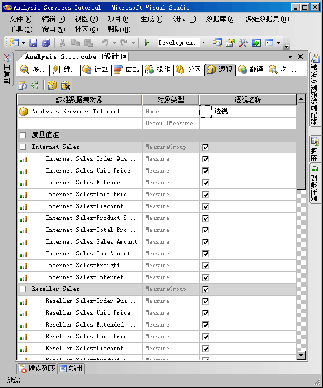Click the command window toolbar icon
The width and height of the screenshot is (323, 388).
(x=269, y=43)
